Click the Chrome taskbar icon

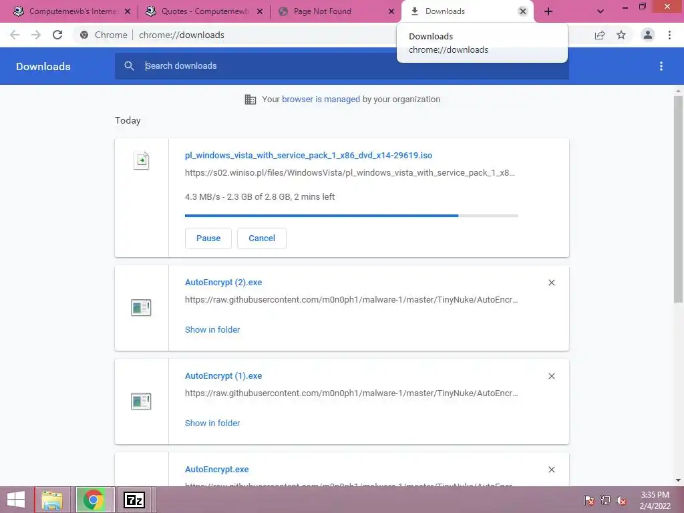click(x=93, y=500)
